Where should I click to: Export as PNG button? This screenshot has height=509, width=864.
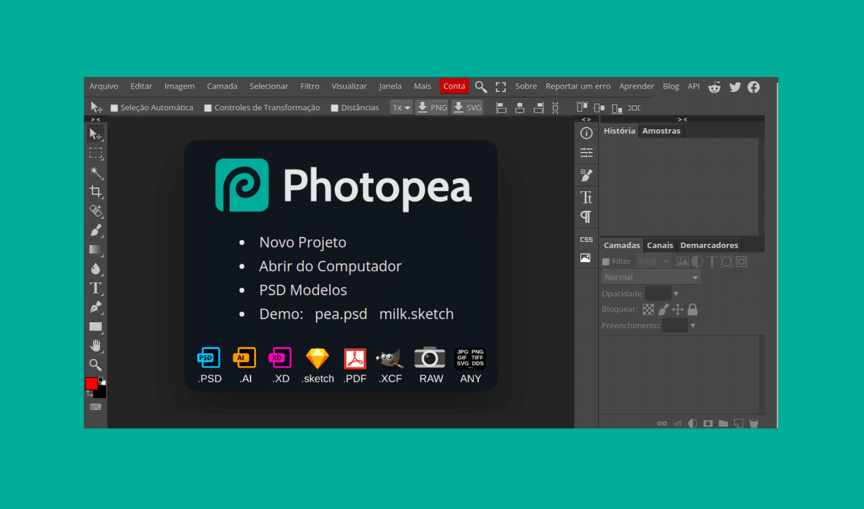pos(432,108)
